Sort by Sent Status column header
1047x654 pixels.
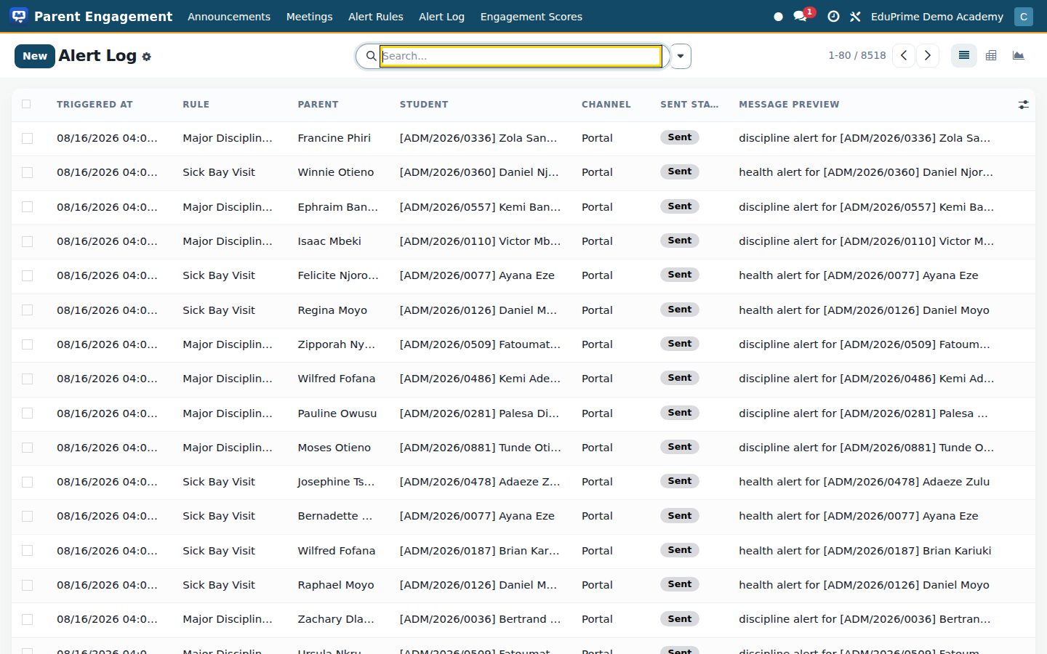coord(689,105)
